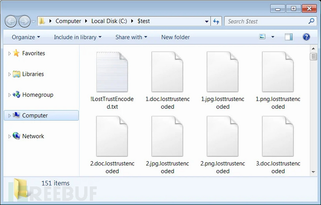Open the Organize dropdown menu
Viewport: 321px width, 205px height.
[x=26, y=37]
